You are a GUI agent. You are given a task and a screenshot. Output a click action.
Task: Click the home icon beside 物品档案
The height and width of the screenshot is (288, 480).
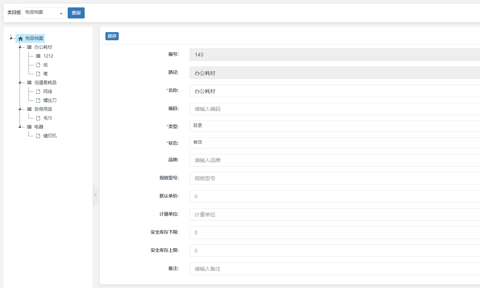[x=20, y=38]
